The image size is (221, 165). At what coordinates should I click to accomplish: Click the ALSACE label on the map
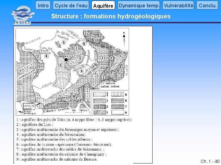click(x=126, y=70)
